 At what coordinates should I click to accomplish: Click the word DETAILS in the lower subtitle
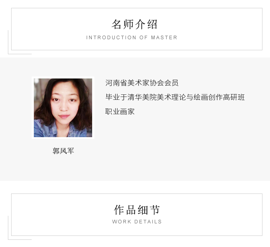(148, 222)
